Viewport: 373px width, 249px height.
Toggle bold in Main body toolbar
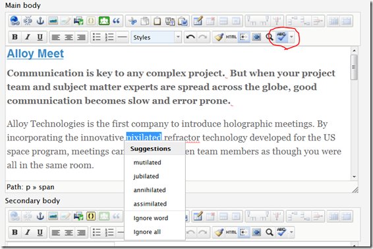[x=14, y=37]
